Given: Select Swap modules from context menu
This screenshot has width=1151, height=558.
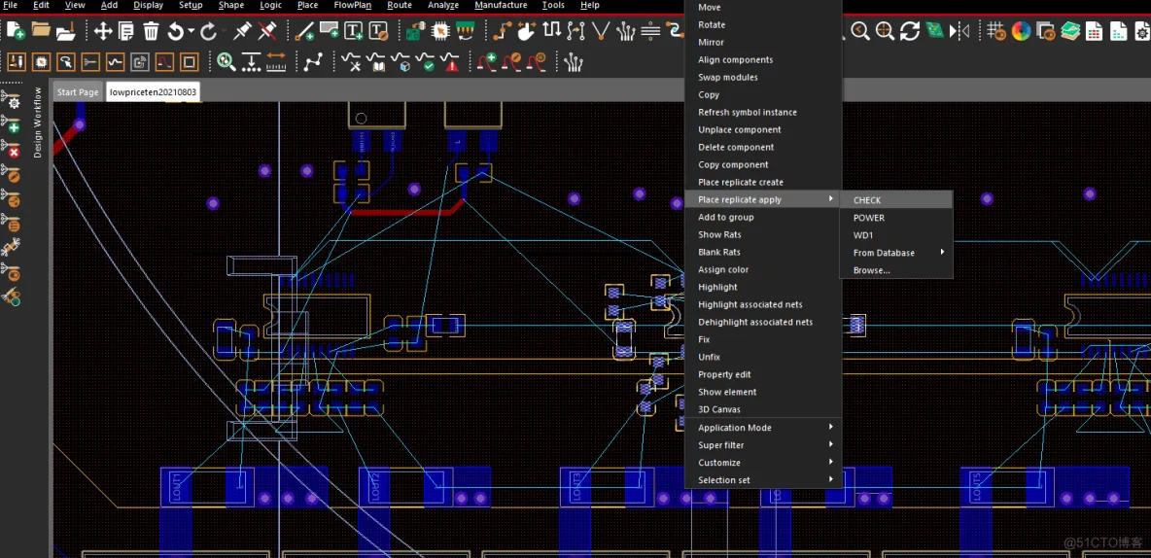Looking at the screenshot, I should coord(763,77).
